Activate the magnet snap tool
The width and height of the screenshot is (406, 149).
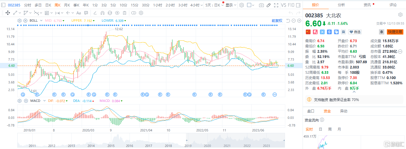pos(103,13)
